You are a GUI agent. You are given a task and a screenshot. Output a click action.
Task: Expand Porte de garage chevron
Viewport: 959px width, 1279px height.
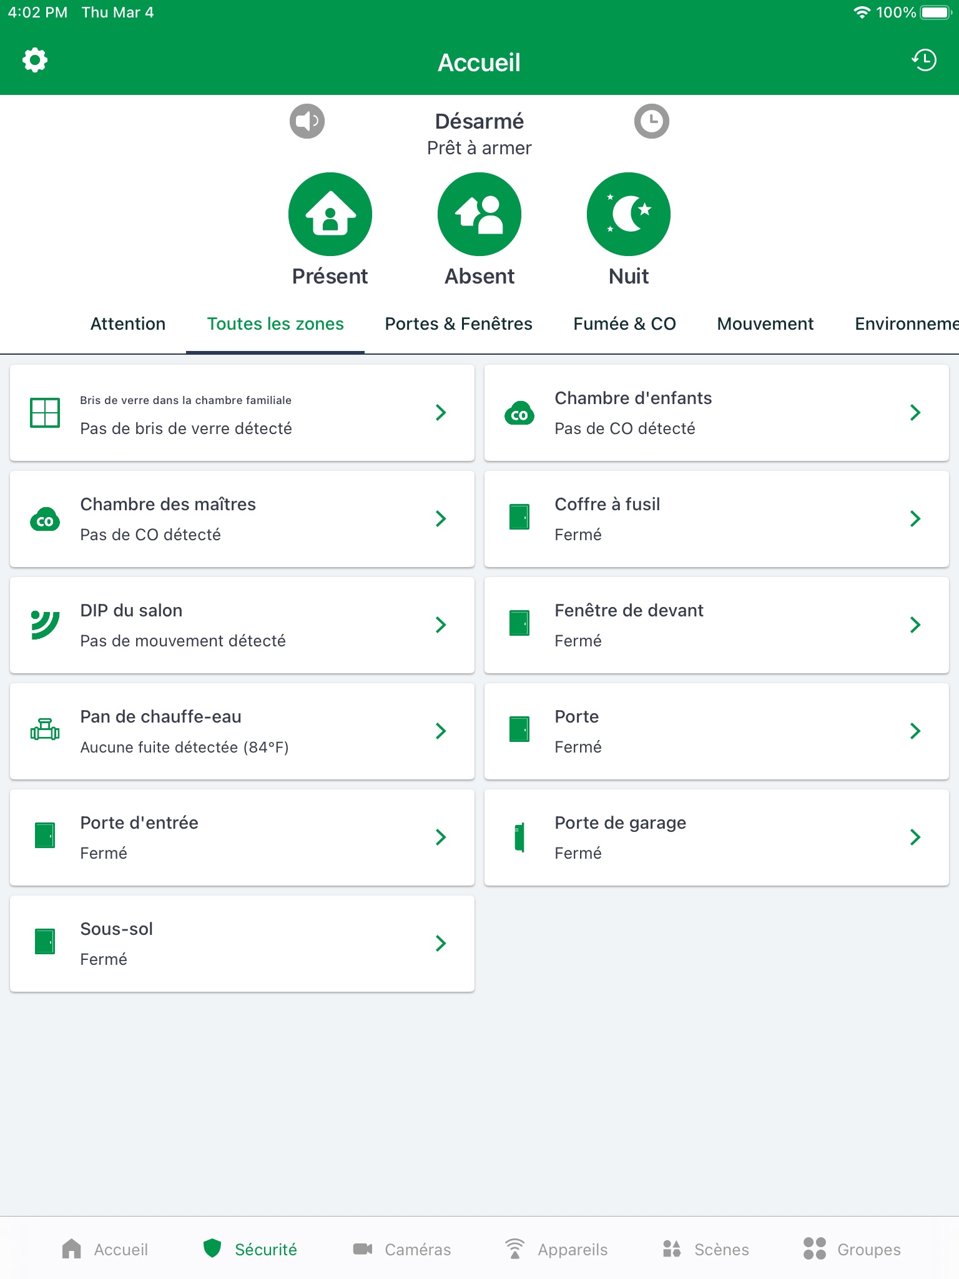point(915,837)
